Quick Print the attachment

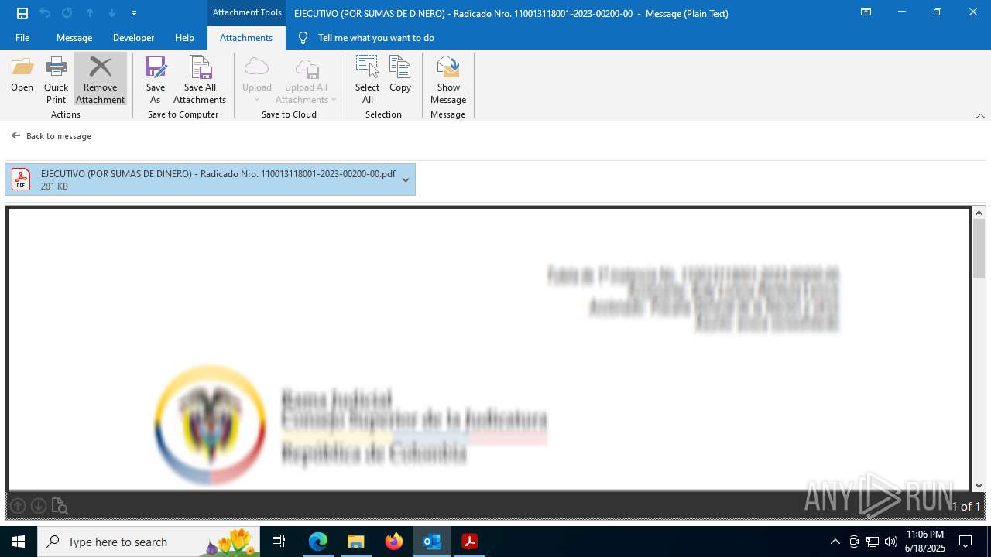point(56,80)
